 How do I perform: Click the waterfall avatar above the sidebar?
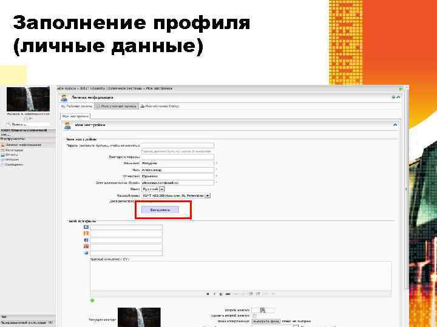[x=28, y=99]
